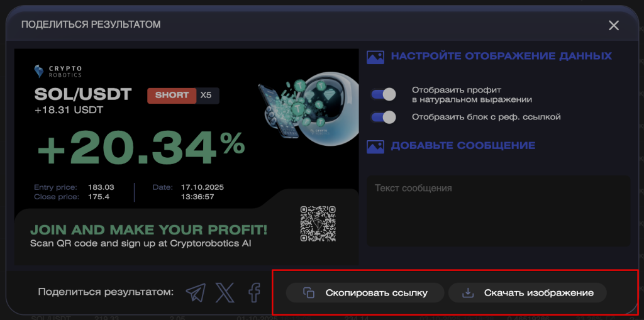Click the +20.34% profit figure
Screen dimensions: 644x320
pyautogui.click(x=141, y=148)
